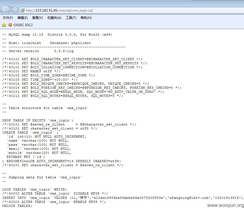Image resolution: width=244 pixels, height=208 pixels.
Task: Click the OSSEC IDC2 bookmark swirl icon
Action: pos(10,25)
